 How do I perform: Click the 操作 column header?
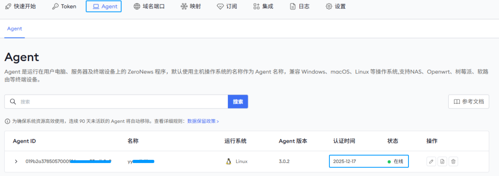[432, 141]
